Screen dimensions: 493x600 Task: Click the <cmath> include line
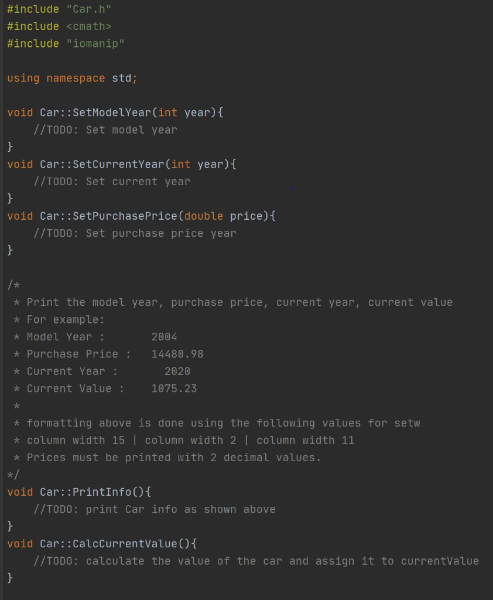click(59, 26)
